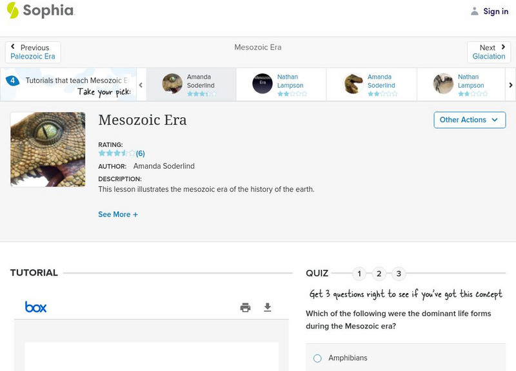The height and width of the screenshot is (371, 516).
Task: Click the dinosaur eye lesson thumbnail
Action: point(48,149)
